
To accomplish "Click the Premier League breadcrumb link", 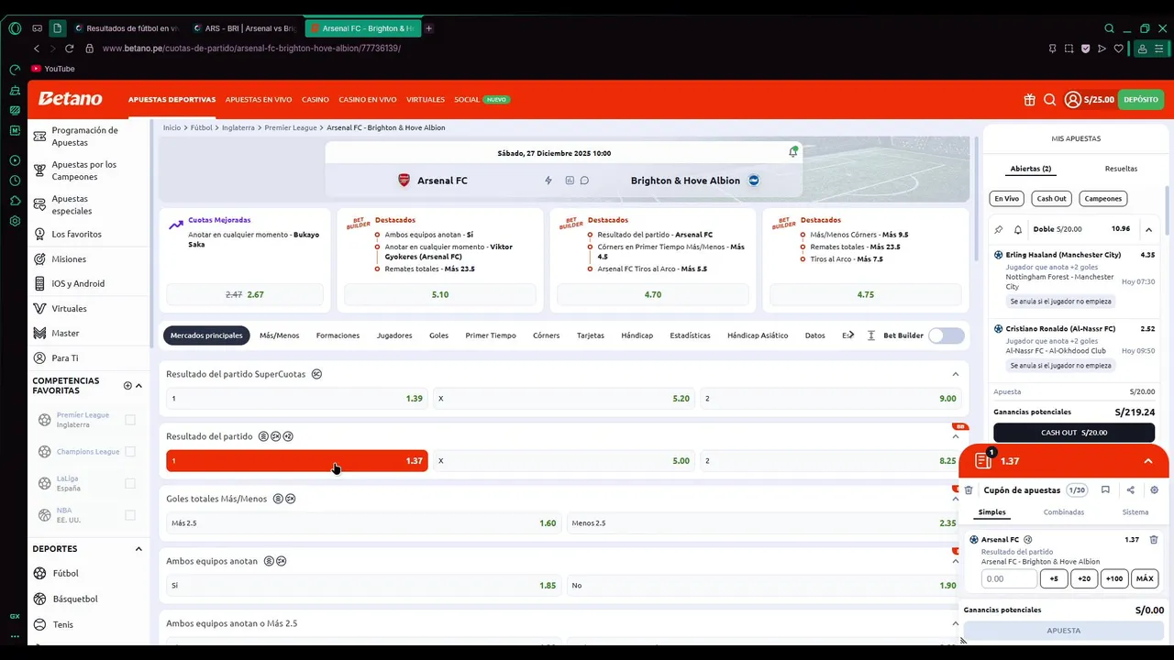I will [x=290, y=127].
